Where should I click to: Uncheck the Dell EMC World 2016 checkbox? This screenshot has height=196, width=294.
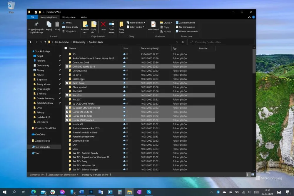(67, 66)
